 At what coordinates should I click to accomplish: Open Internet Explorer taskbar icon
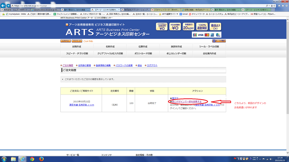point(22,159)
